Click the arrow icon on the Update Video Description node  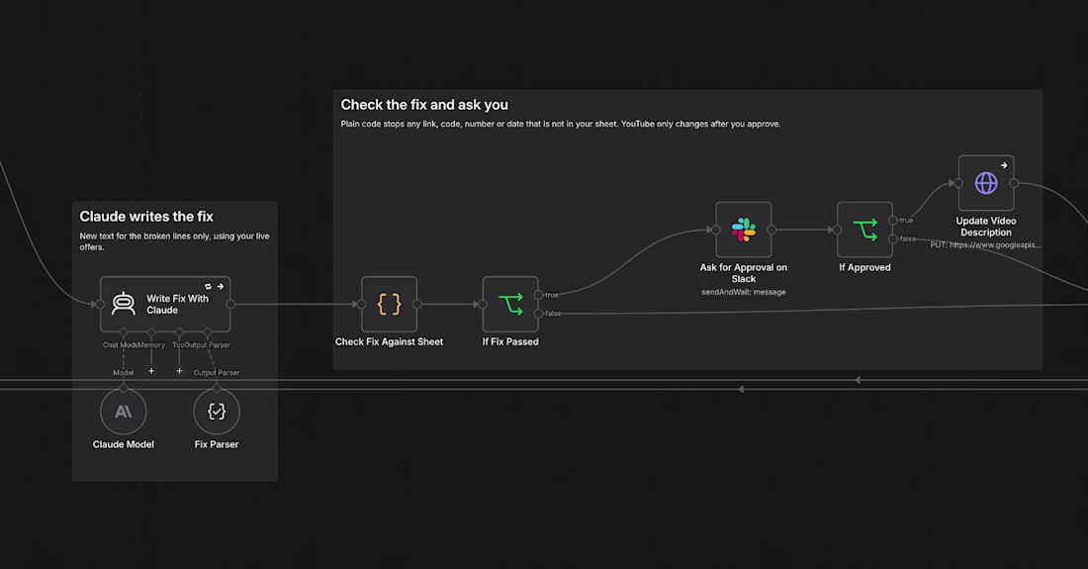(1004, 165)
